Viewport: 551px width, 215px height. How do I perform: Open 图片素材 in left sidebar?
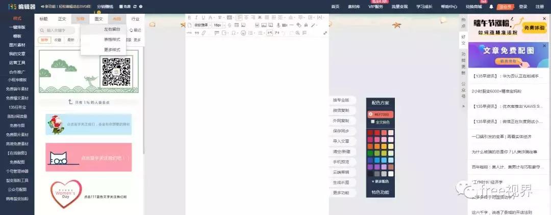(x=17, y=45)
